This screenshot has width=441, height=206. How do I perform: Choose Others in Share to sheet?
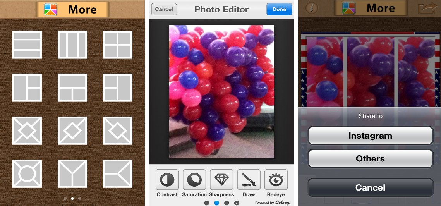click(371, 158)
